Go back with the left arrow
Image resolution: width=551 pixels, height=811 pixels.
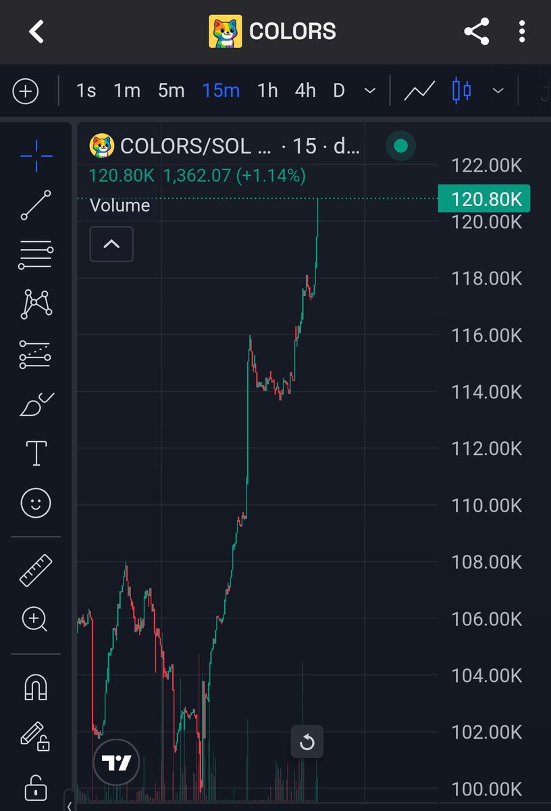(36, 31)
